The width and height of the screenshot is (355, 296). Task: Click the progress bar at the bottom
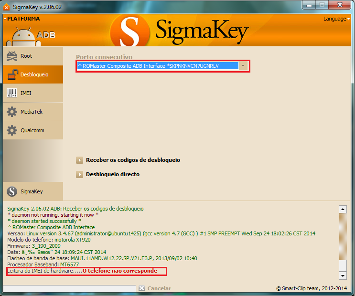point(69,288)
